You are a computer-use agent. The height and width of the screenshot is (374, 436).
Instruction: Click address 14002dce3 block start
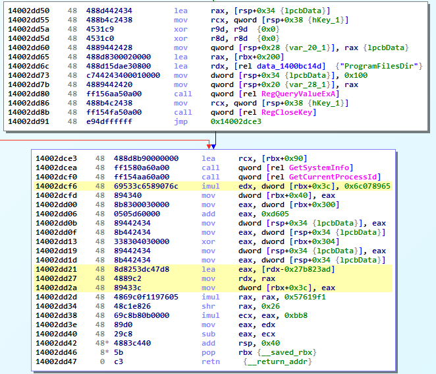(x=57, y=158)
